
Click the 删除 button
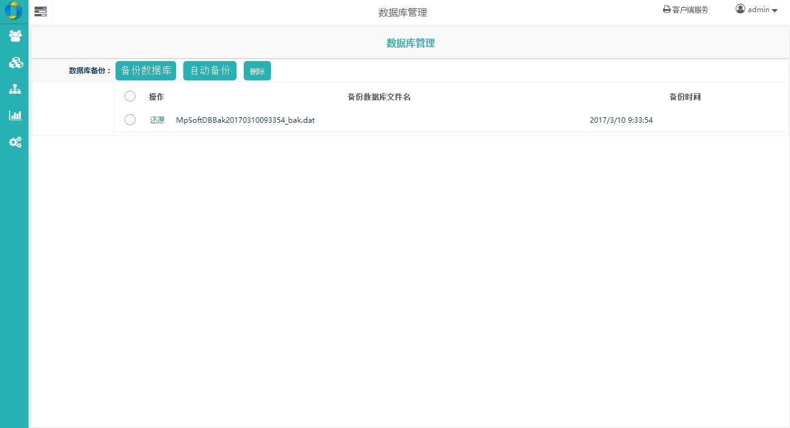click(x=257, y=71)
